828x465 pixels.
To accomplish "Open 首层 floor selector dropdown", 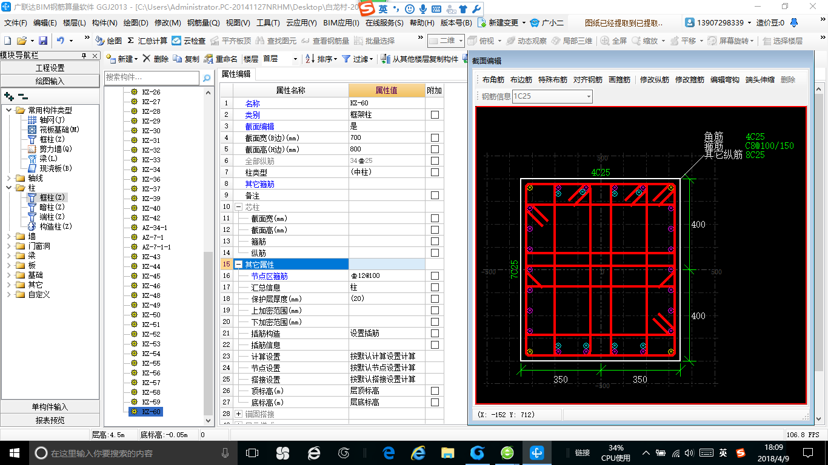I will 295,59.
